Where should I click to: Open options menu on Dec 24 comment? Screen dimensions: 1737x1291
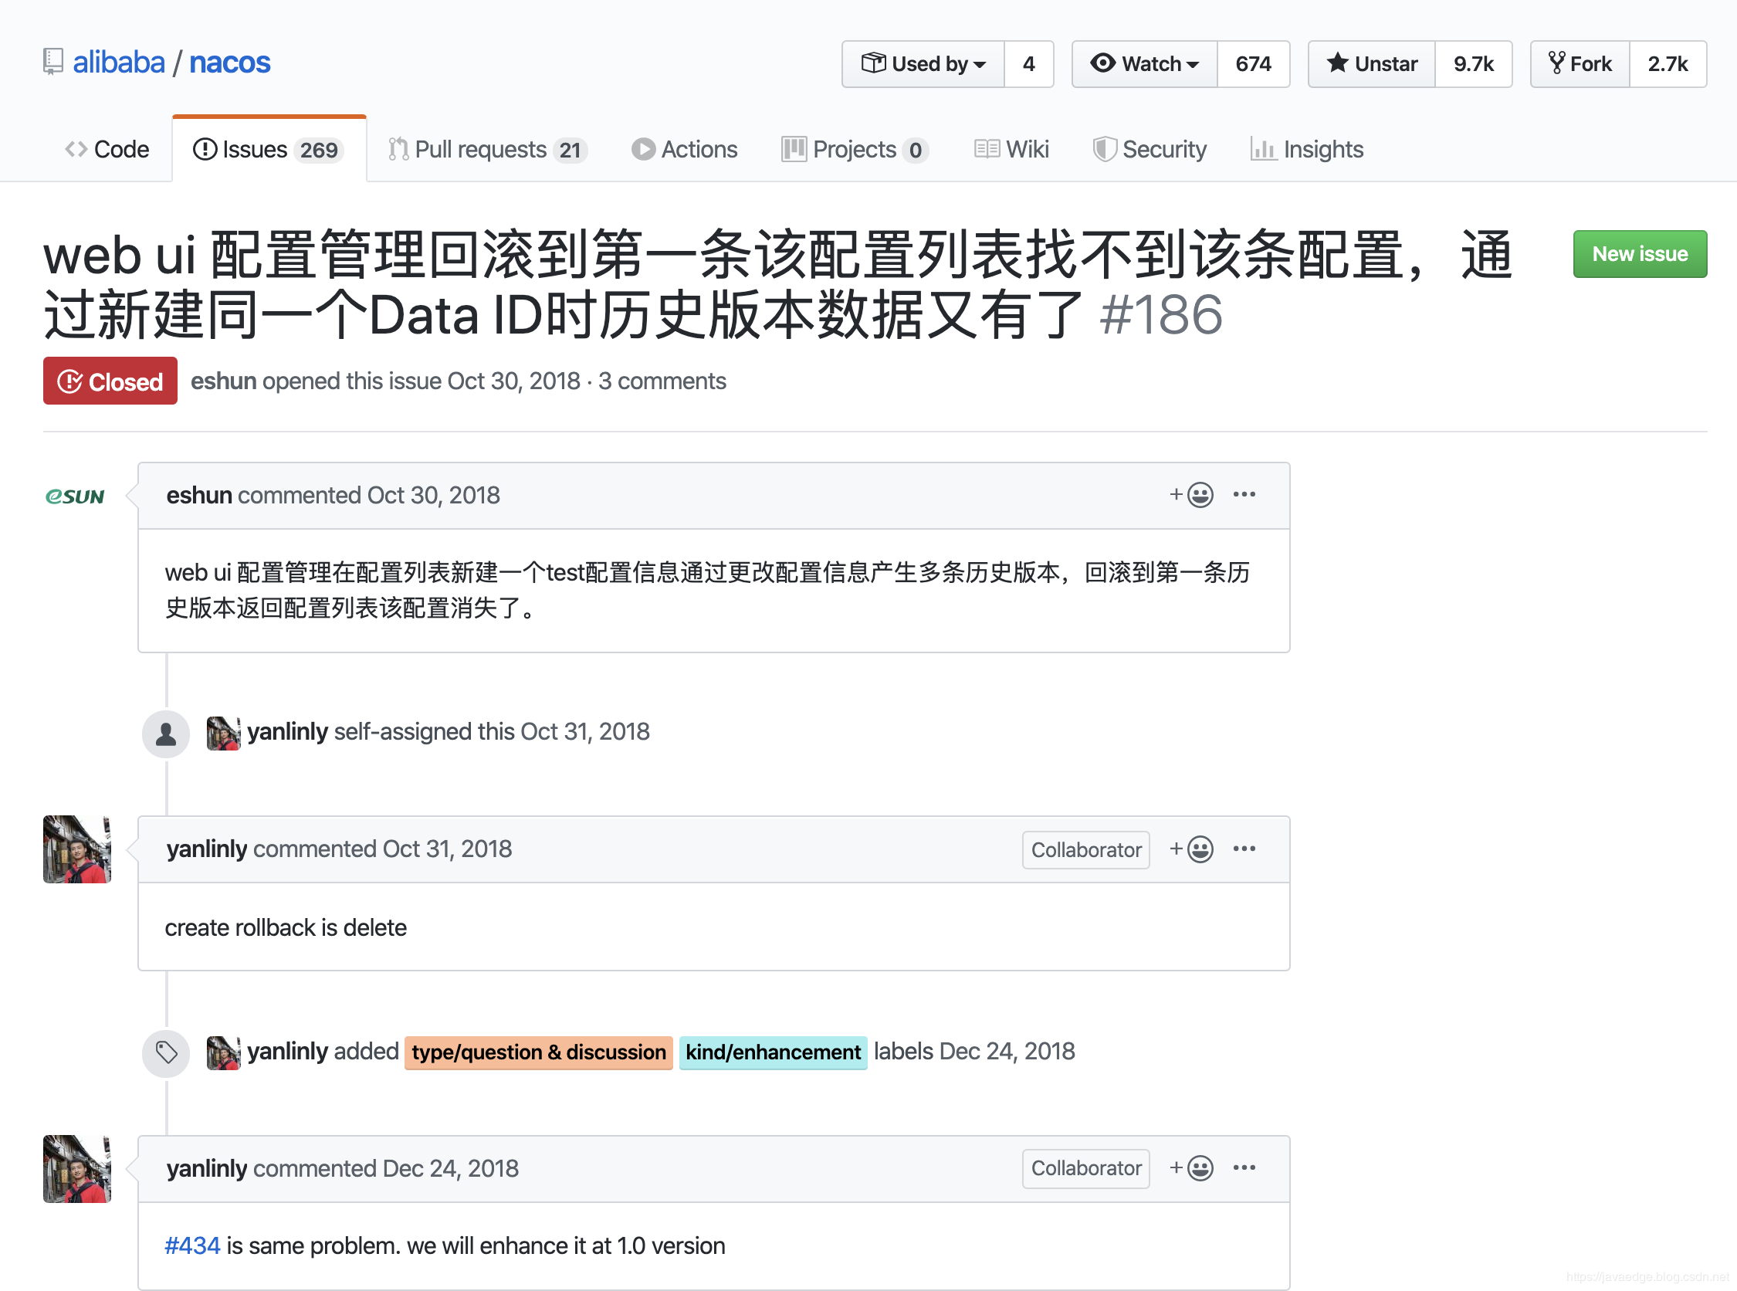tap(1244, 1167)
